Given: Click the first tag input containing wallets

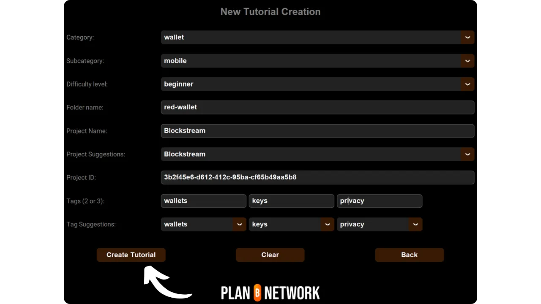Looking at the screenshot, I should (203, 201).
